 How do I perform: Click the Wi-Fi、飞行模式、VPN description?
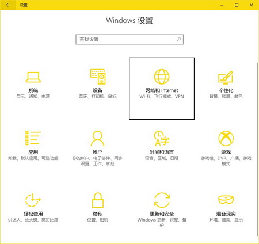coord(162,96)
